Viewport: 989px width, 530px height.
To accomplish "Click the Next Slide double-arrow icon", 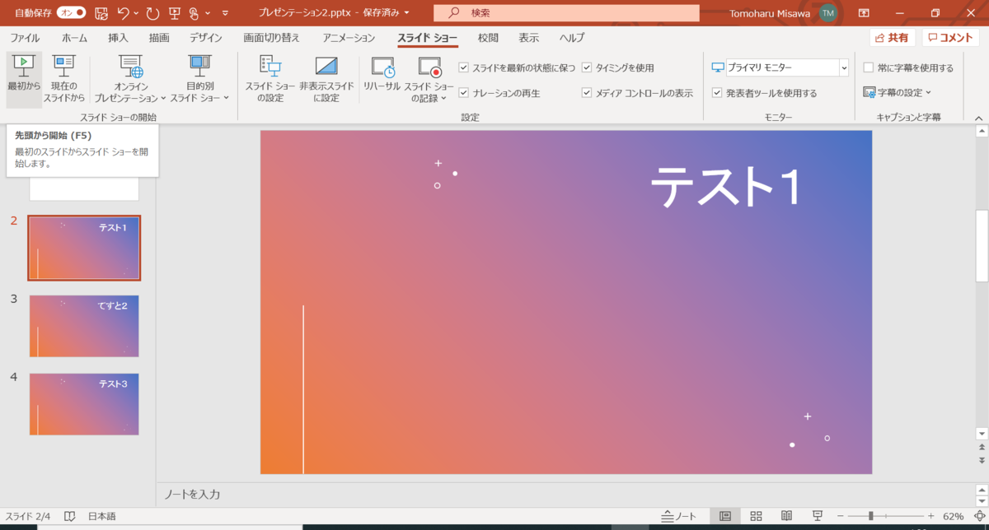I will click(981, 460).
